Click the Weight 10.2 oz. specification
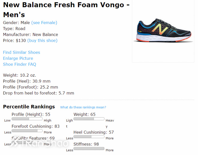 pyautogui.click(x=19, y=75)
